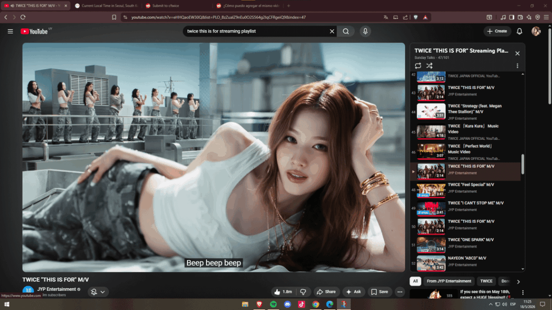
Task: Play playlist item 50 THIS IS FOR M/V
Action: (x=465, y=227)
